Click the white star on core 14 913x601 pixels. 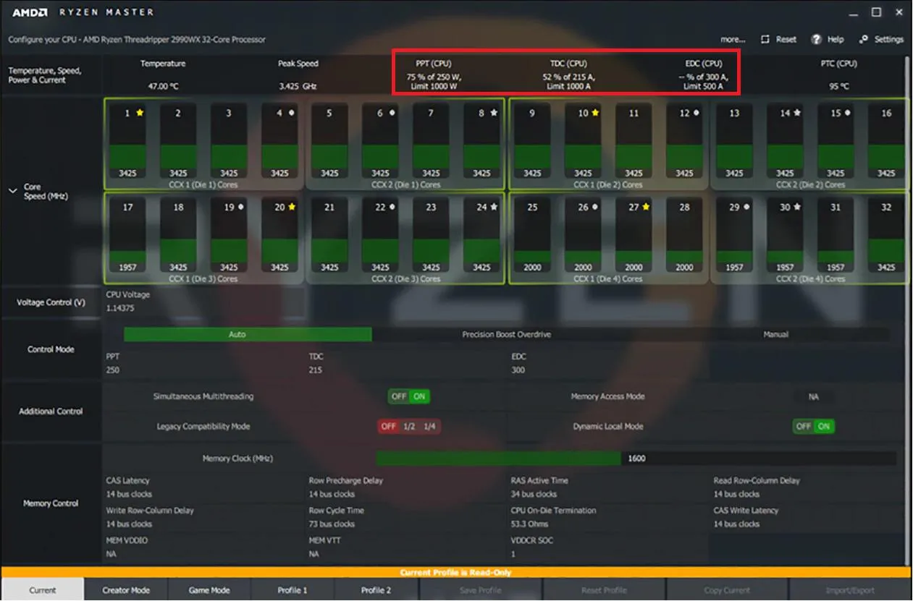point(797,113)
